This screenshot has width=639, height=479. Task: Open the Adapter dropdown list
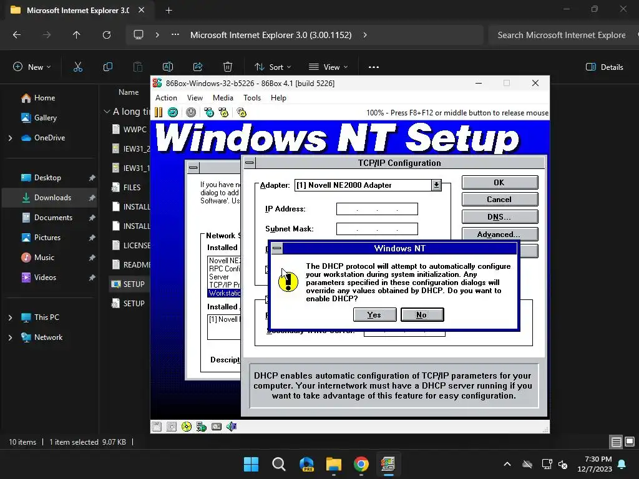pyautogui.click(x=436, y=185)
